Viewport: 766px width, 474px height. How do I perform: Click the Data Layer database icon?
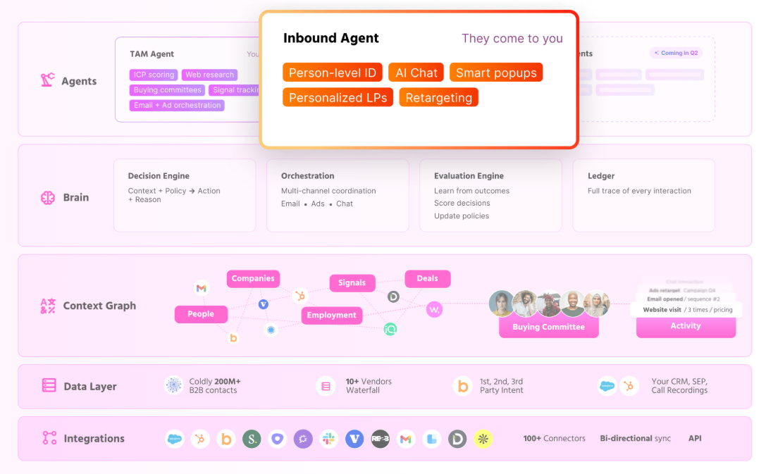(x=49, y=386)
